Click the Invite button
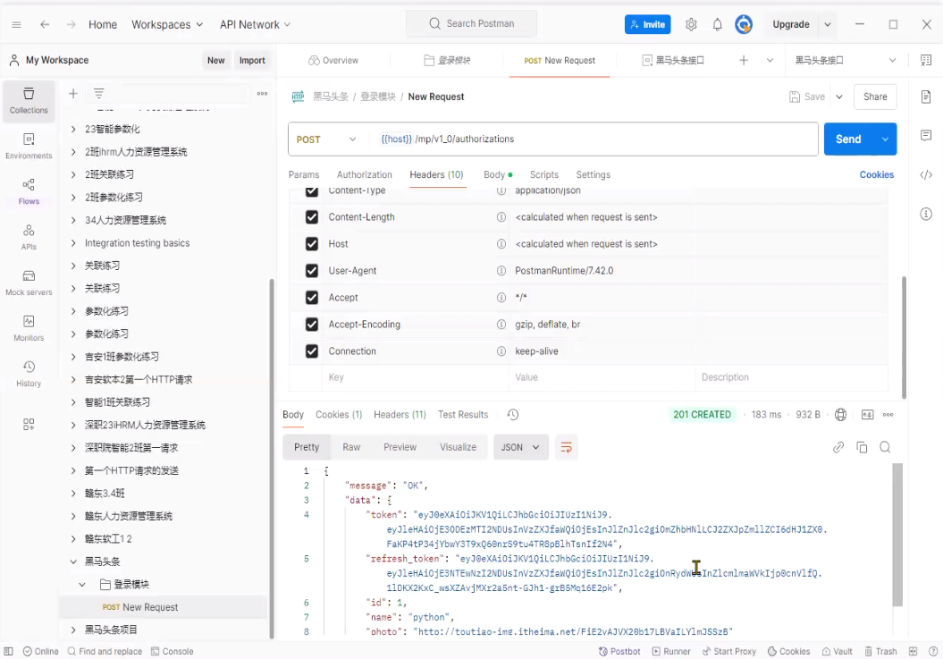Viewport: 943px width, 659px height. pyautogui.click(x=648, y=25)
